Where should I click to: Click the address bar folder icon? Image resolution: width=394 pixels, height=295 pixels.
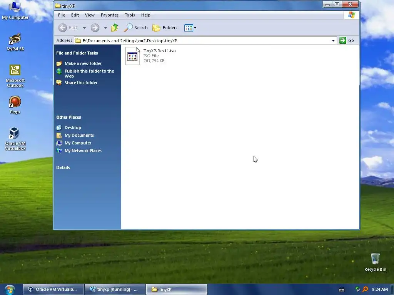pos(78,40)
